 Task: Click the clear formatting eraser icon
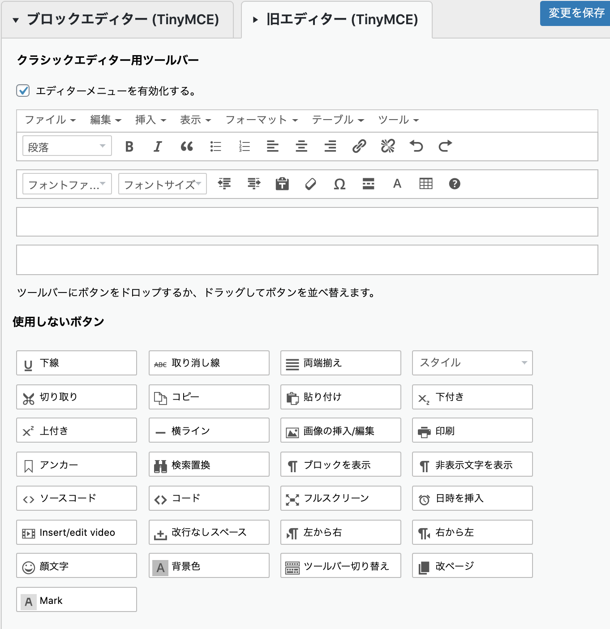point(311,184)
